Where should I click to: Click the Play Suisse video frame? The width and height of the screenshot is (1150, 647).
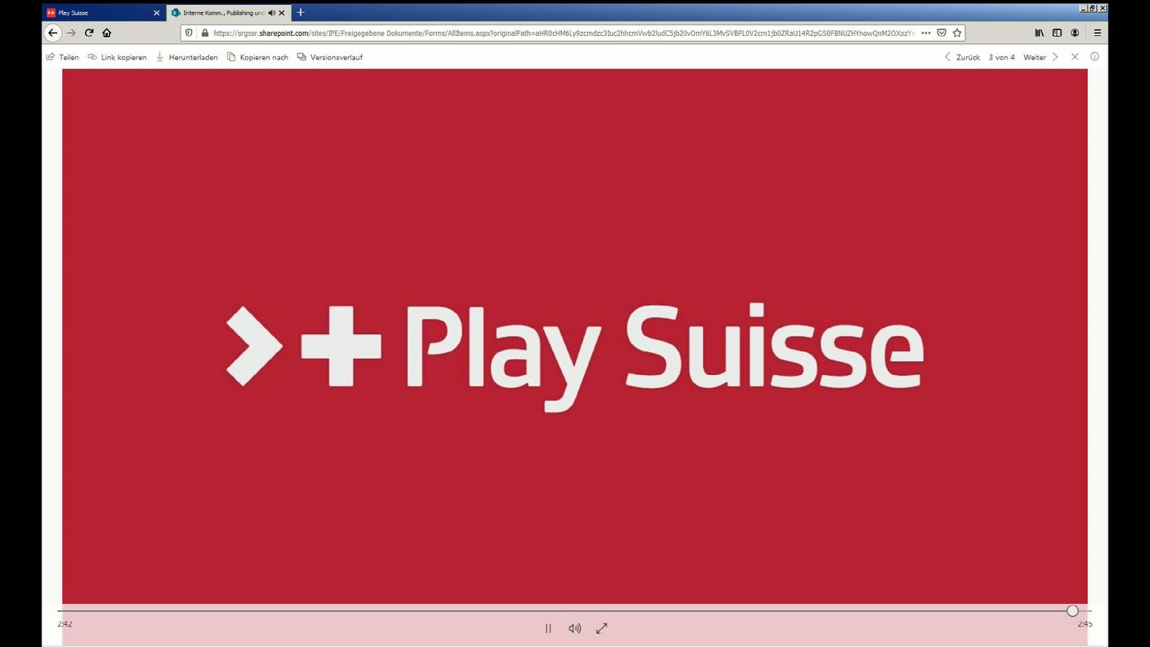pyautogui.click(x=575, y=337)
